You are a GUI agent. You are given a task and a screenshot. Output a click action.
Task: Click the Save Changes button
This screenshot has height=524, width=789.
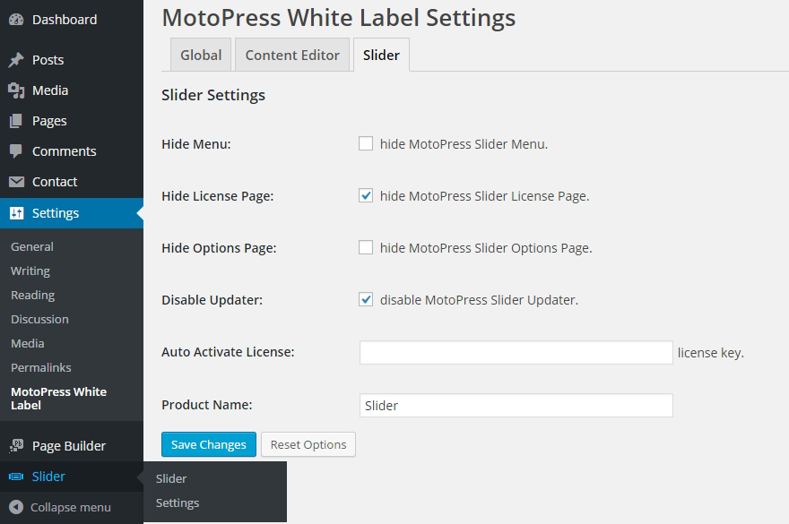[x=209, y=444]
